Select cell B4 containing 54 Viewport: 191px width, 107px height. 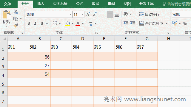[x=40, y=74]
